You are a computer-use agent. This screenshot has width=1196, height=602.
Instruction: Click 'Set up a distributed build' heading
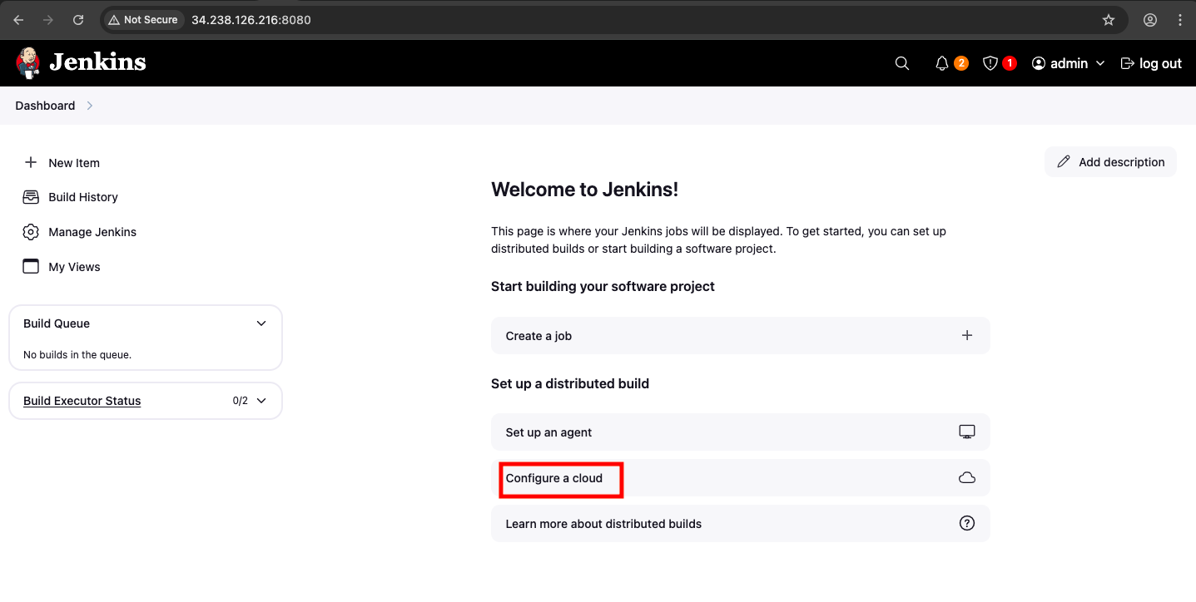click(570, 383)
